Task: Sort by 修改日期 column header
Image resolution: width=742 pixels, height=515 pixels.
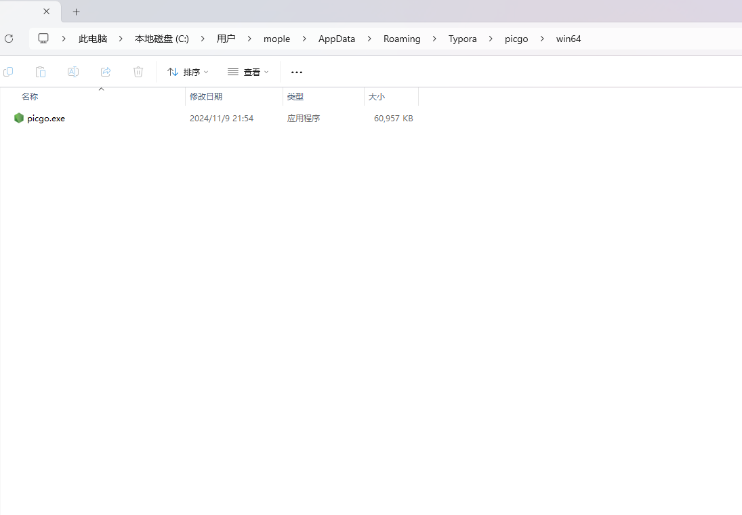Action: 206,97
